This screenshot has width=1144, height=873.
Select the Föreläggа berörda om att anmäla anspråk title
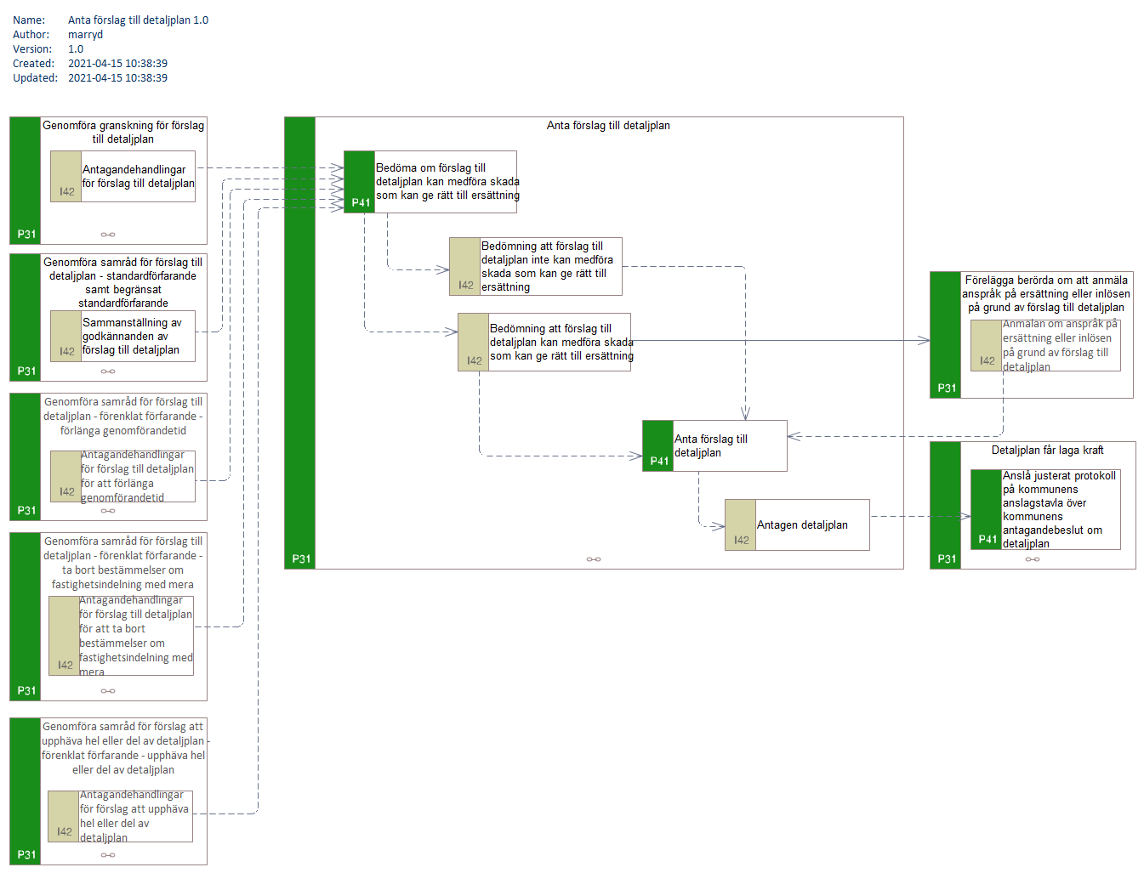point(1046,293)
